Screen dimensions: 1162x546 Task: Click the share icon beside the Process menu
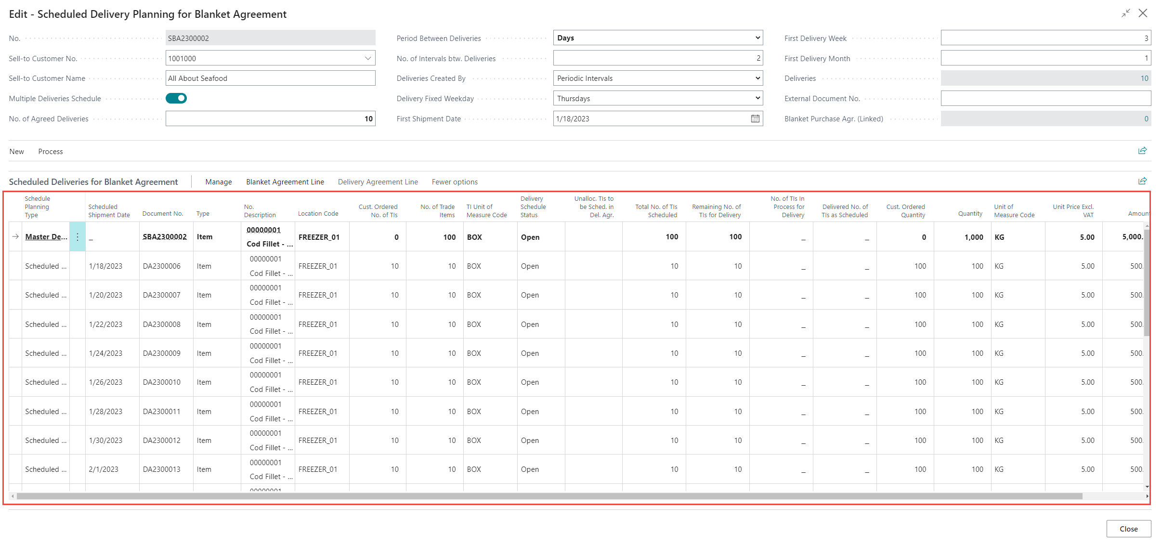click(x=1142, y=151)
